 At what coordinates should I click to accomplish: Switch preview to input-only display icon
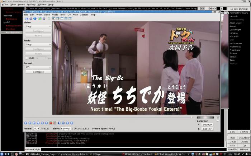[x=54, y=19]
